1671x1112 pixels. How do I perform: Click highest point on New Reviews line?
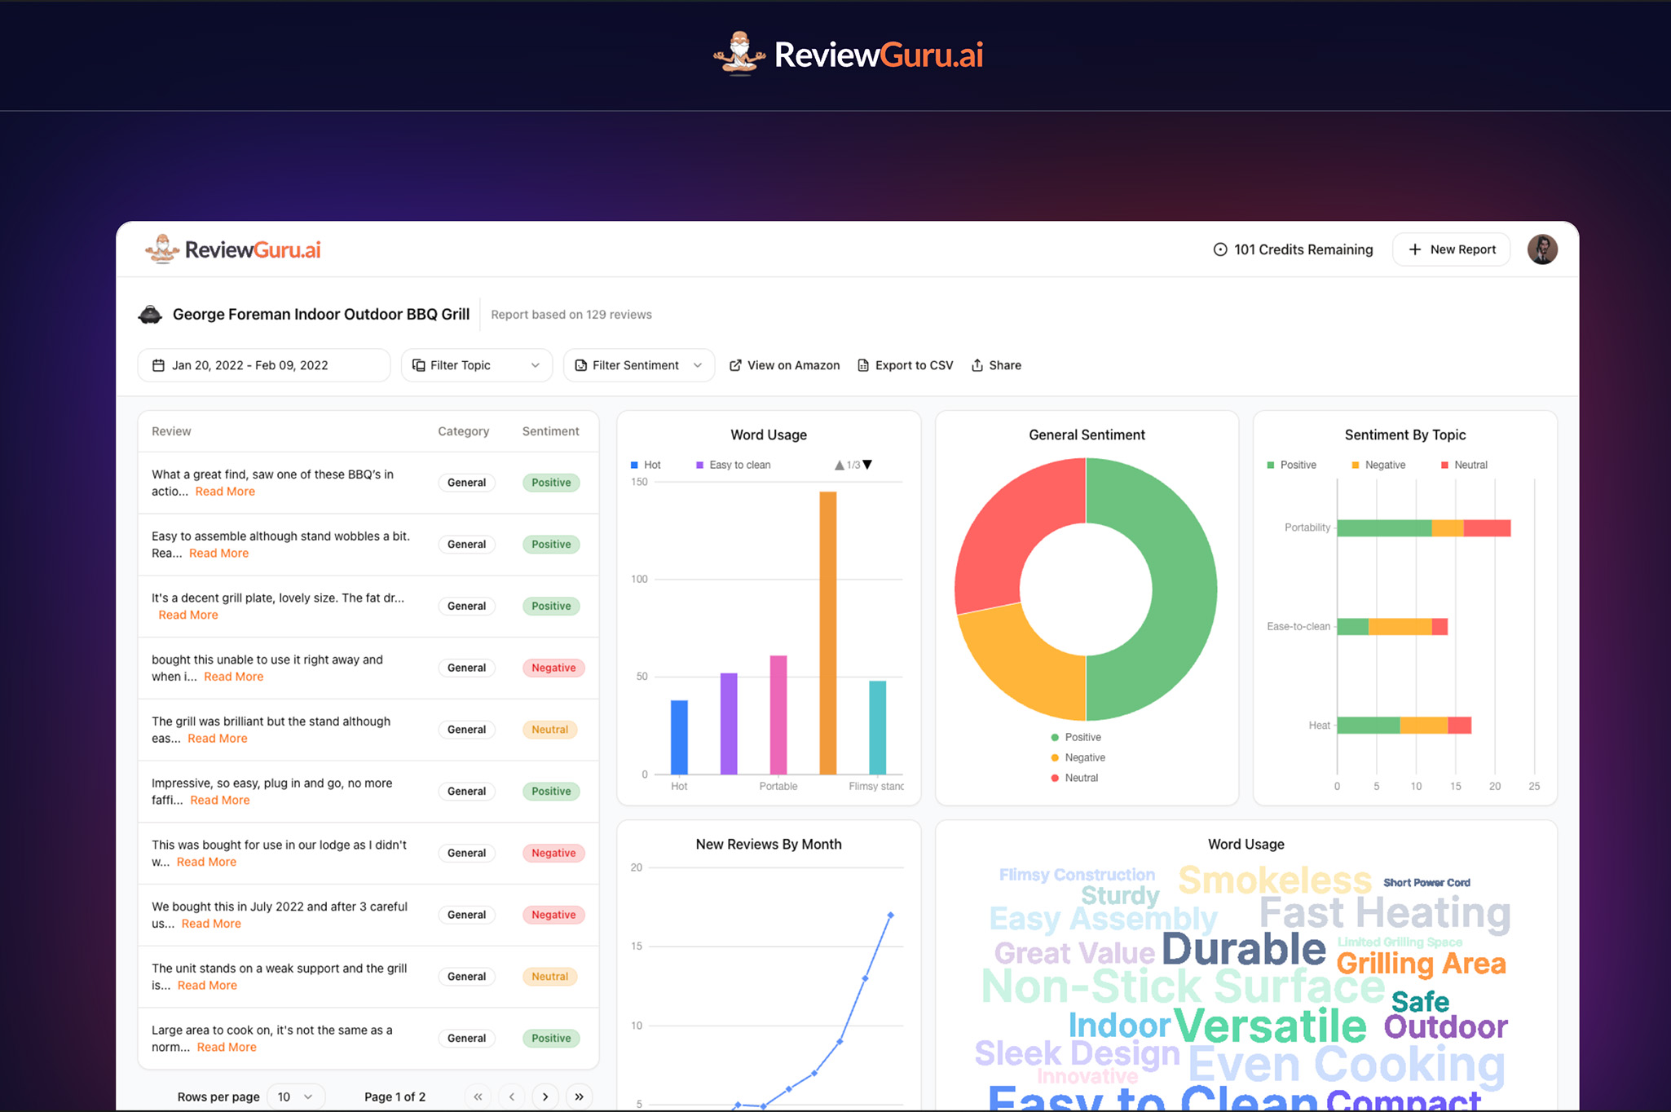tap(890, 916)
